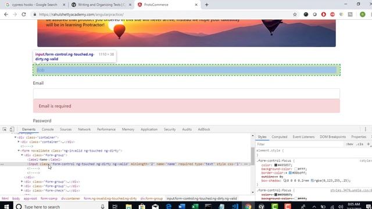Toggle :hov element state panel
372x209 pixels.
point(349,144)
